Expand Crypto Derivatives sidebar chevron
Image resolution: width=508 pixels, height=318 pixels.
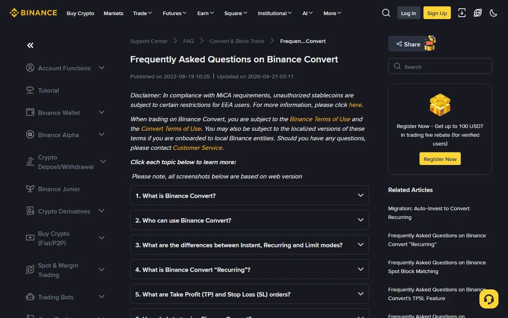(102, 211)
